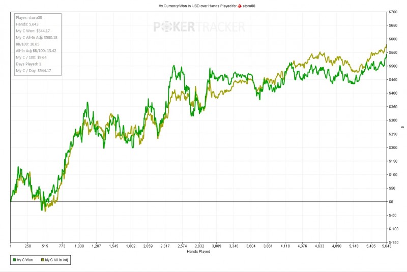The image size is (407, 272).
Task: Select the My C All-In Adj legend label
Action: 56,260
